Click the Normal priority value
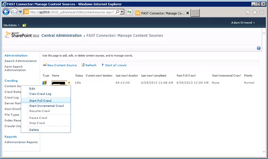Image resolution: width=268 pixels, height=159 pixels. (x=249, y=83)
